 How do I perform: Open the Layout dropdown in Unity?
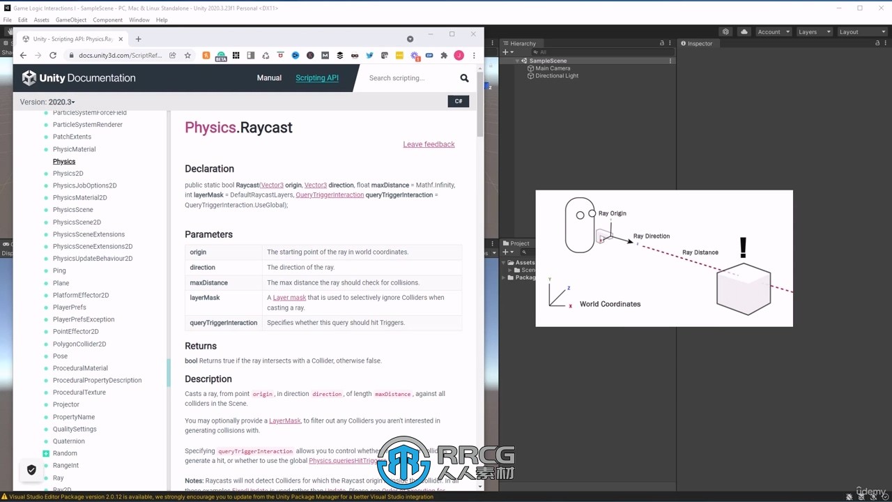[x=861, y=32]
